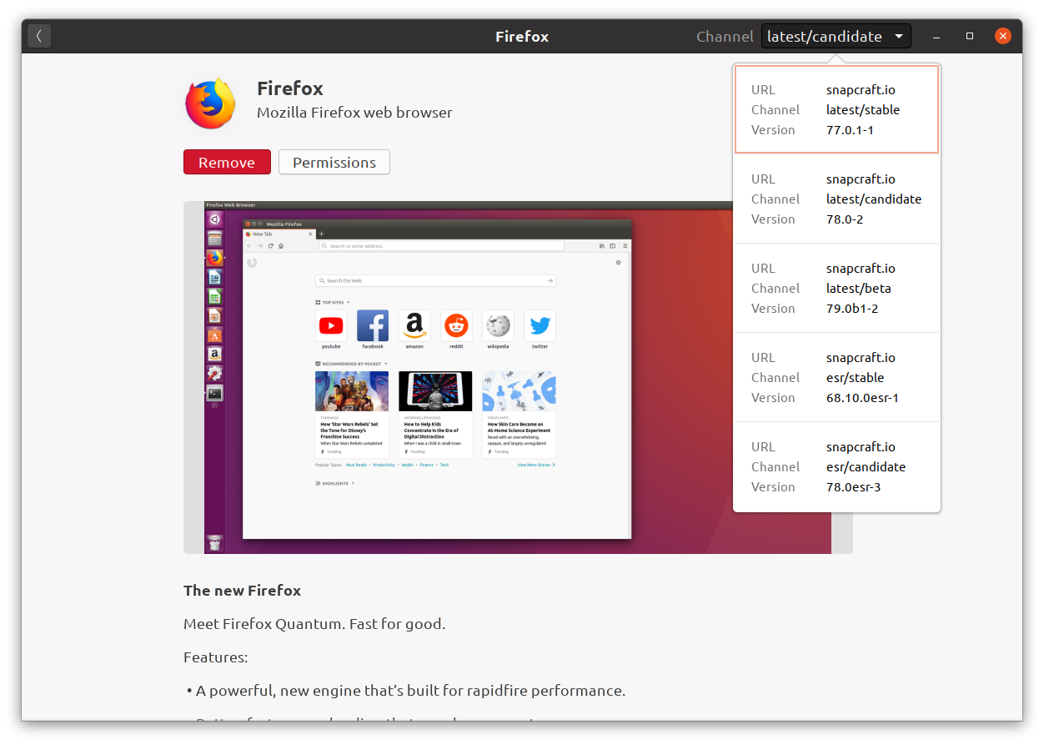Click the Firefox window title
The image size is (1044, 745).
point(522,37)
